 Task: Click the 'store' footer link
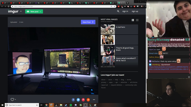click(x=110, y=80)
